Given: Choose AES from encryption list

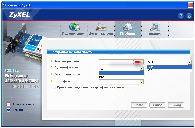Looking at the screenshot, I should (169, 70).
